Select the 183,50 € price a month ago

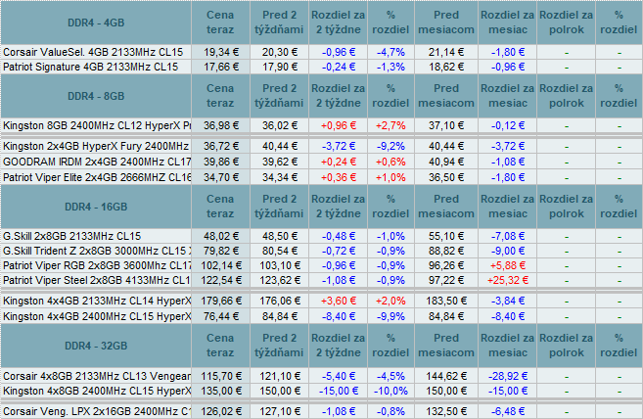(446, 301)
